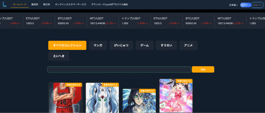The height and width of the screenshot is (113, 265).
Task: Open the 取引所 menu item
Action: [47, 5]
